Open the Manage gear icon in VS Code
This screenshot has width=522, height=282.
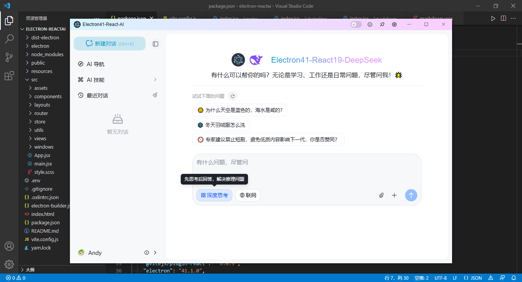pos(9,264)
